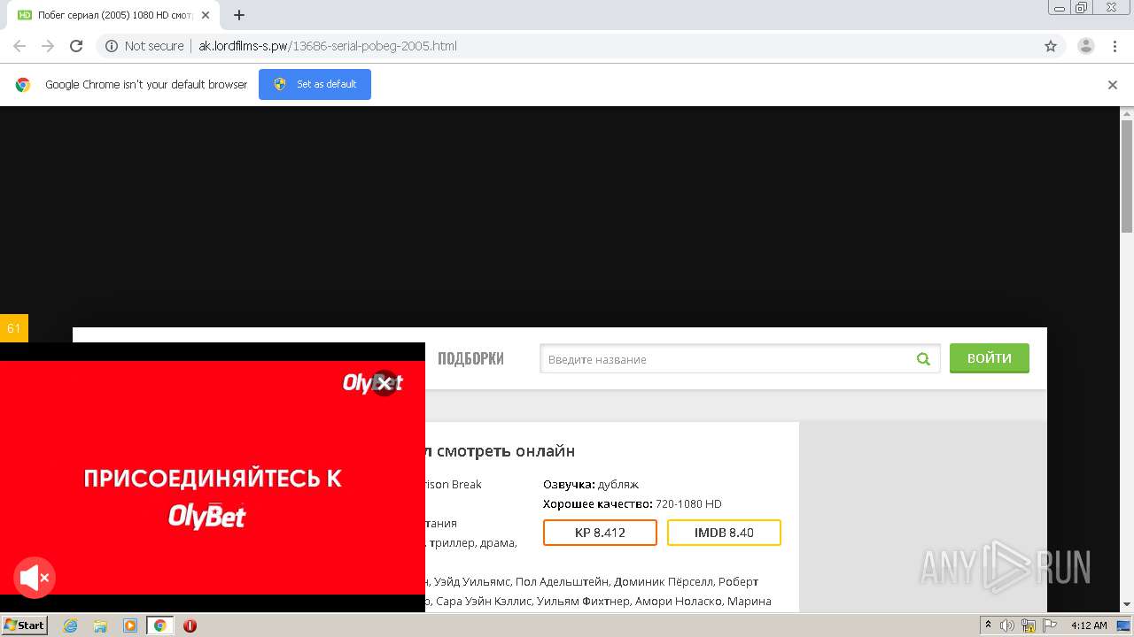The image size is (1134, 637).
Task: Unmute the OlyBet video ad
Action: coord(35,579)
